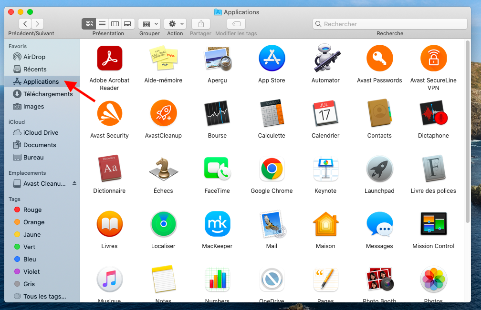
Task: Switch to list view presentation
Action: pyautogui.click(x=102, y=24)
